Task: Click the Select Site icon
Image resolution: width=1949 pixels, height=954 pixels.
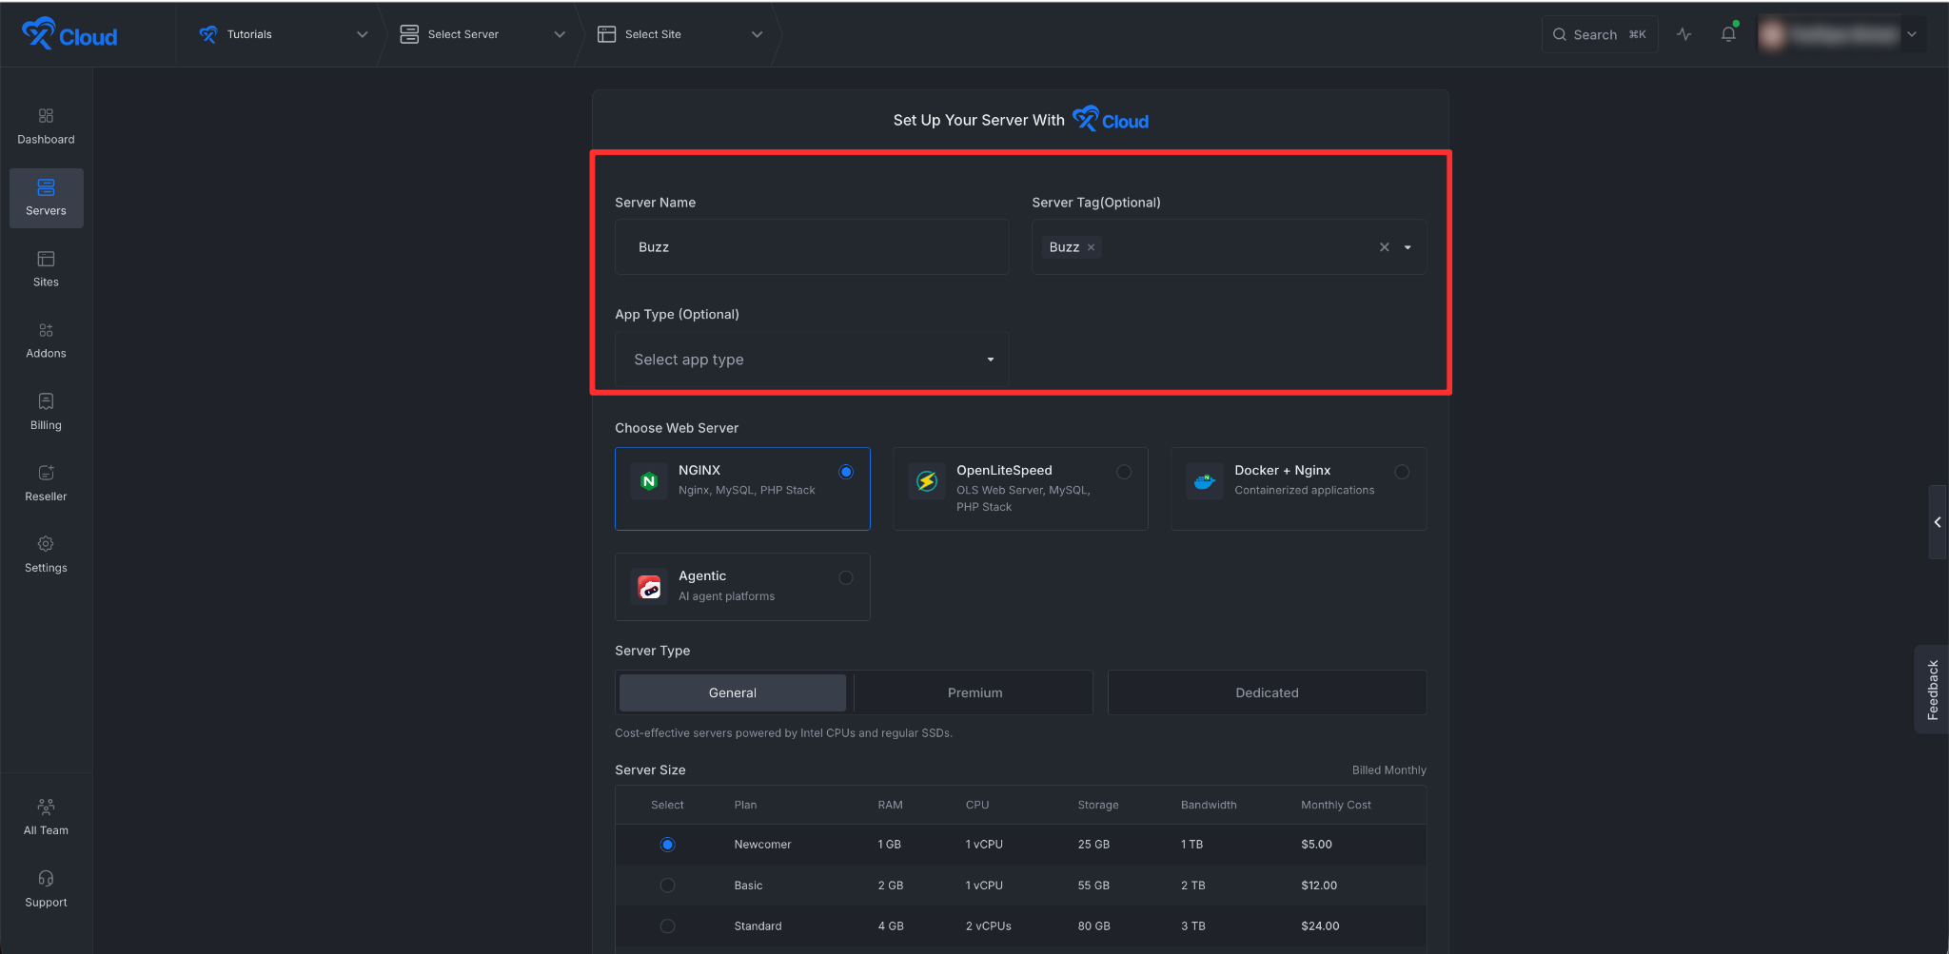Action: pos(606,34)
